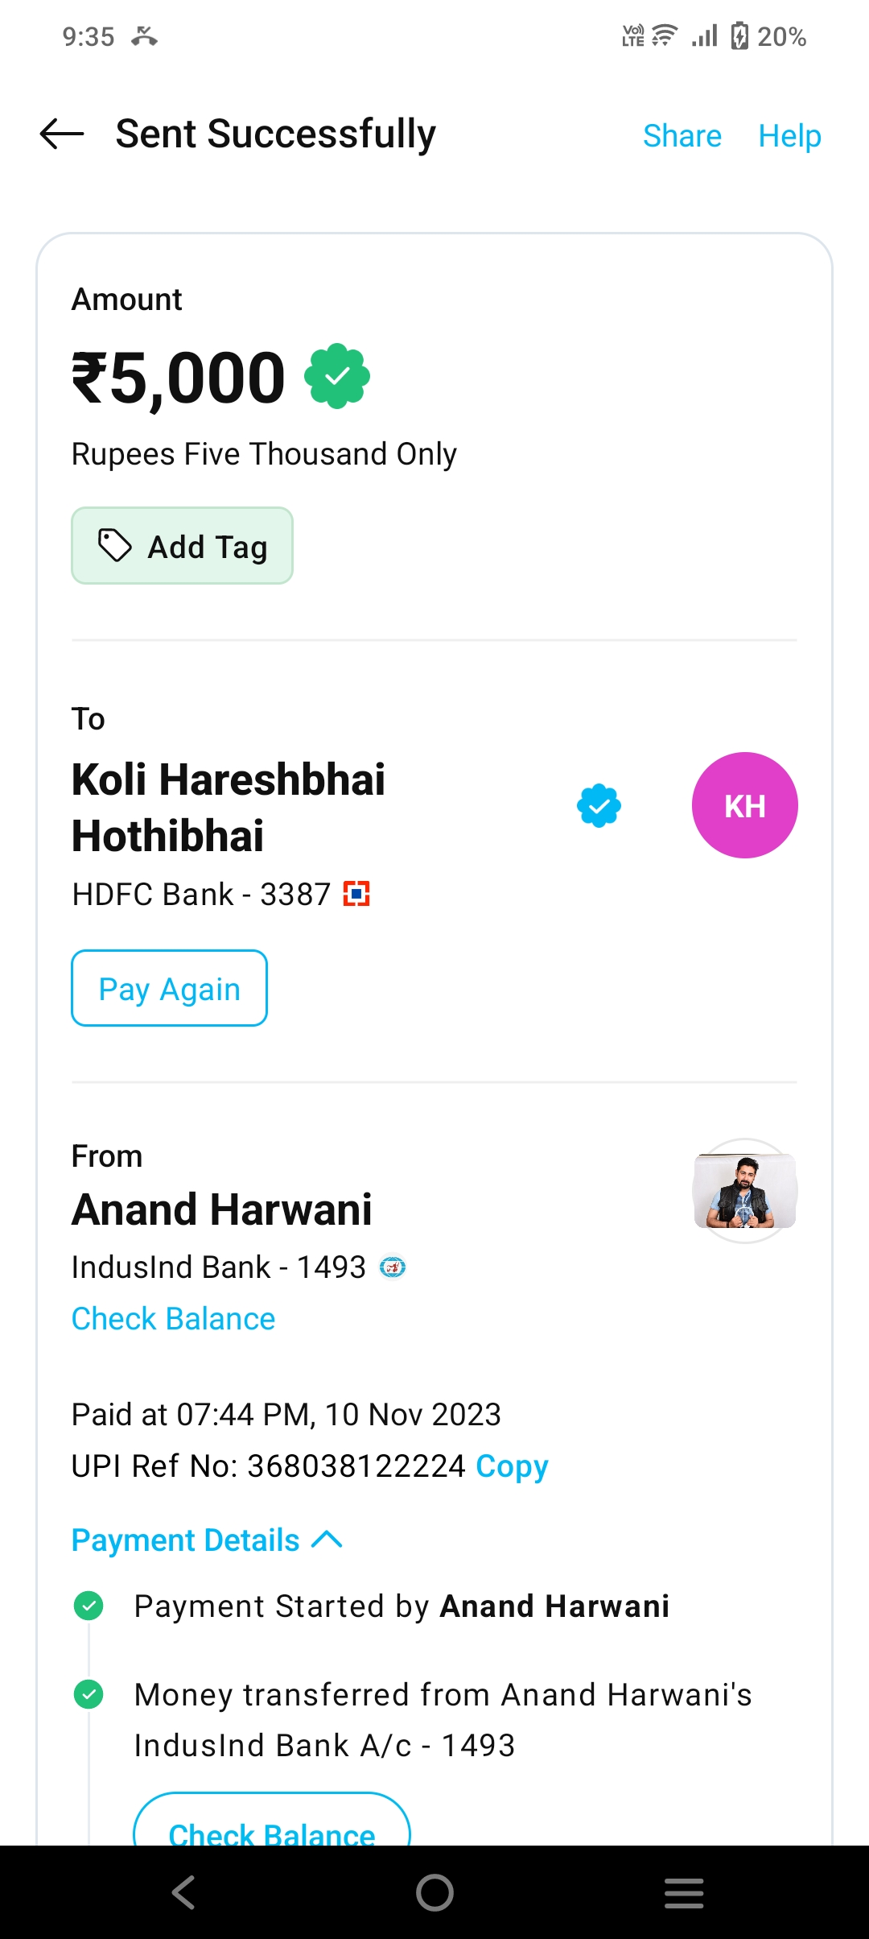Tap Check Balance under IndusInd Bank - 1493
This screenshot has width=869, height=1939.
pos(173,1319)
